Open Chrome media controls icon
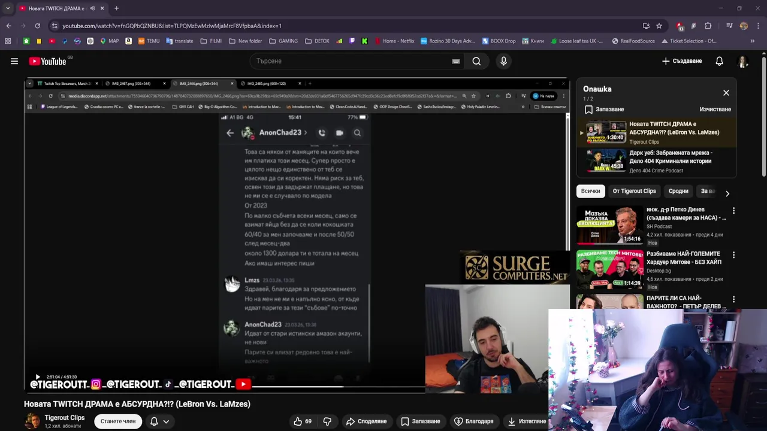The height and width of the screenshot is (431, 767). tap(729, 26)
